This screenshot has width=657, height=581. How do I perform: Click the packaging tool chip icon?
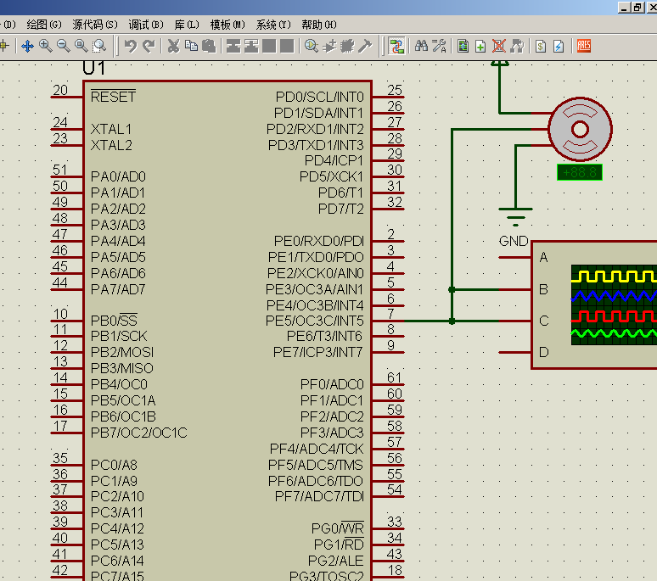(x=347, y=46)
